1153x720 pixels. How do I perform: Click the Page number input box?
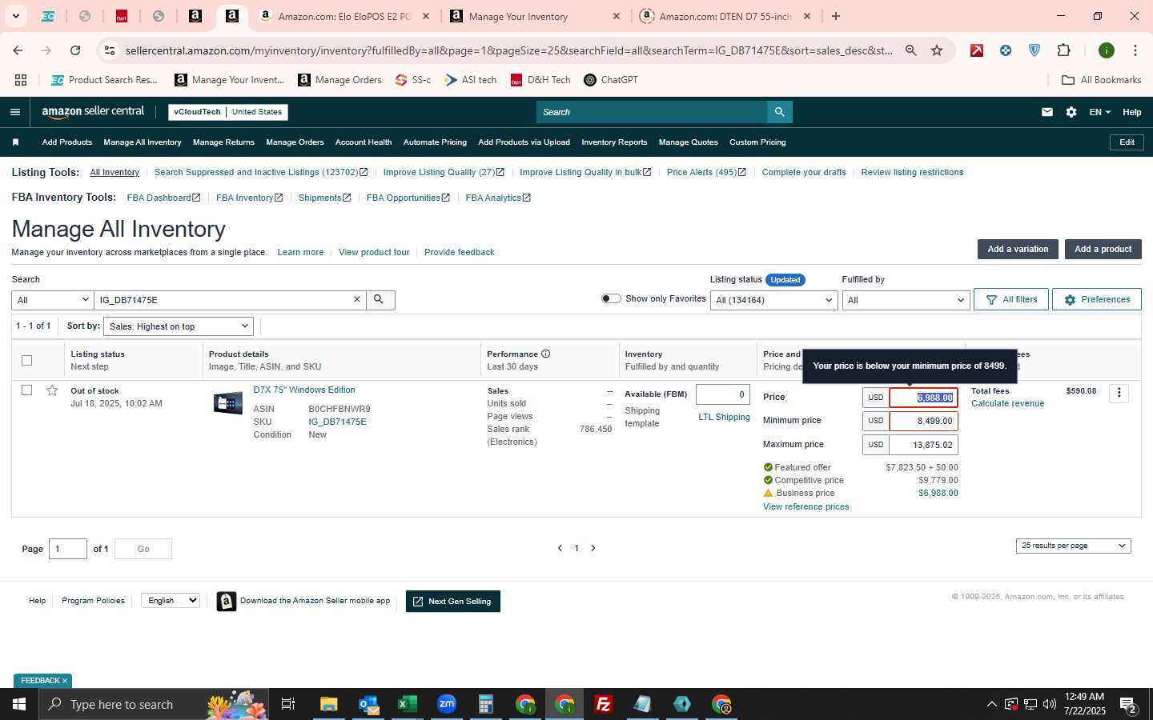(68, 549)
